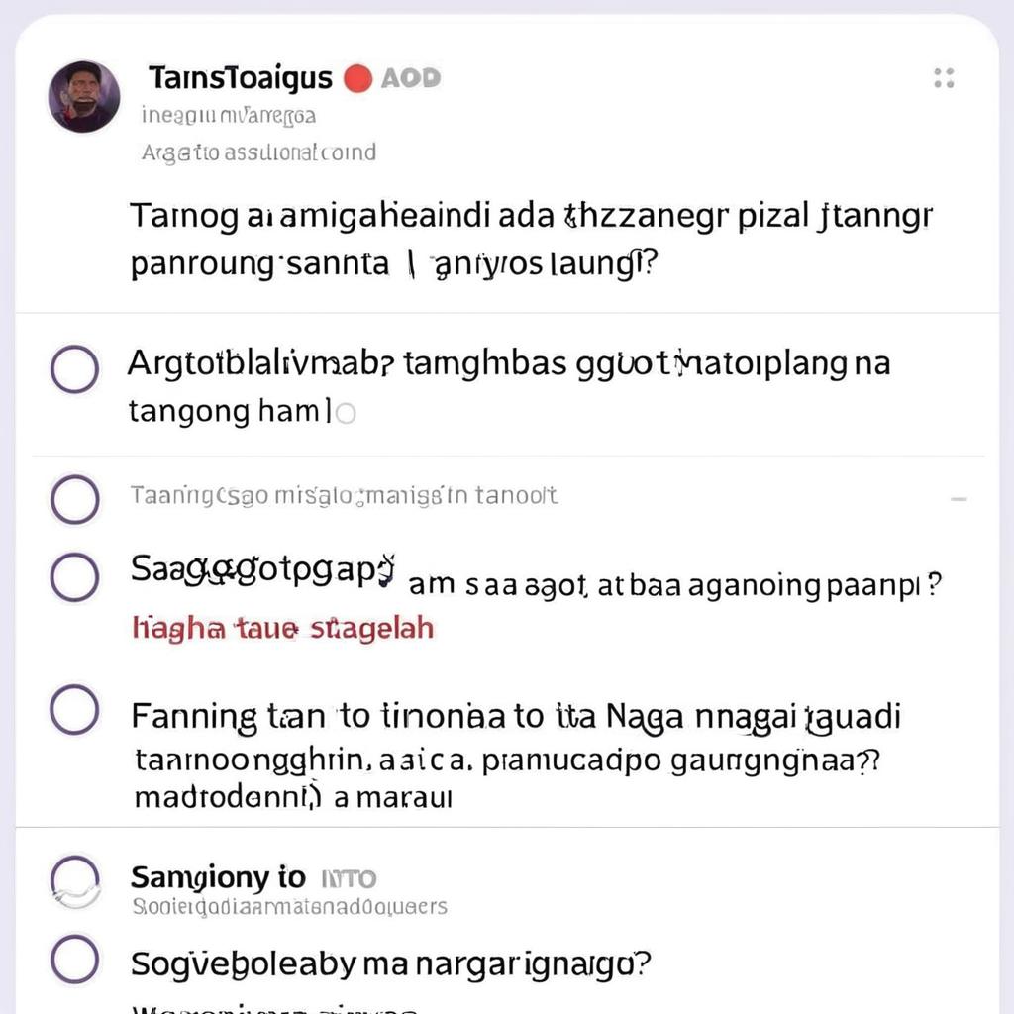This screenshot has height=1014, width=1014.
Task: Click the NTO tag next to Samgiony to
Action: pyautogui.click(x=349, y=879)
